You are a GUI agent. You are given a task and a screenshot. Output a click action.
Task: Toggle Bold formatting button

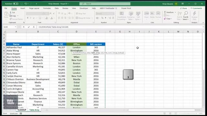27,18
